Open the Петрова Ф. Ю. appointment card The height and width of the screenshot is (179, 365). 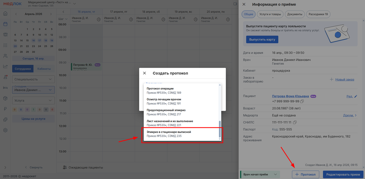(86, 66)
